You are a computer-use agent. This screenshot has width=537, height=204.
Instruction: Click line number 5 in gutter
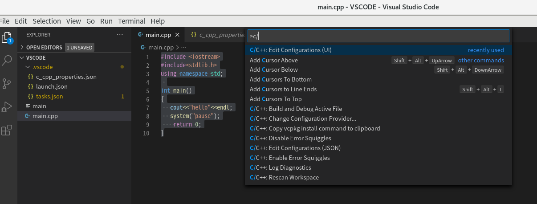(147, 91)
